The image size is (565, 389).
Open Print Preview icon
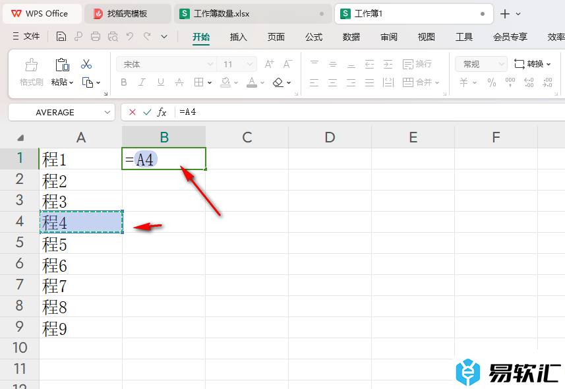[x=113, y=36]
